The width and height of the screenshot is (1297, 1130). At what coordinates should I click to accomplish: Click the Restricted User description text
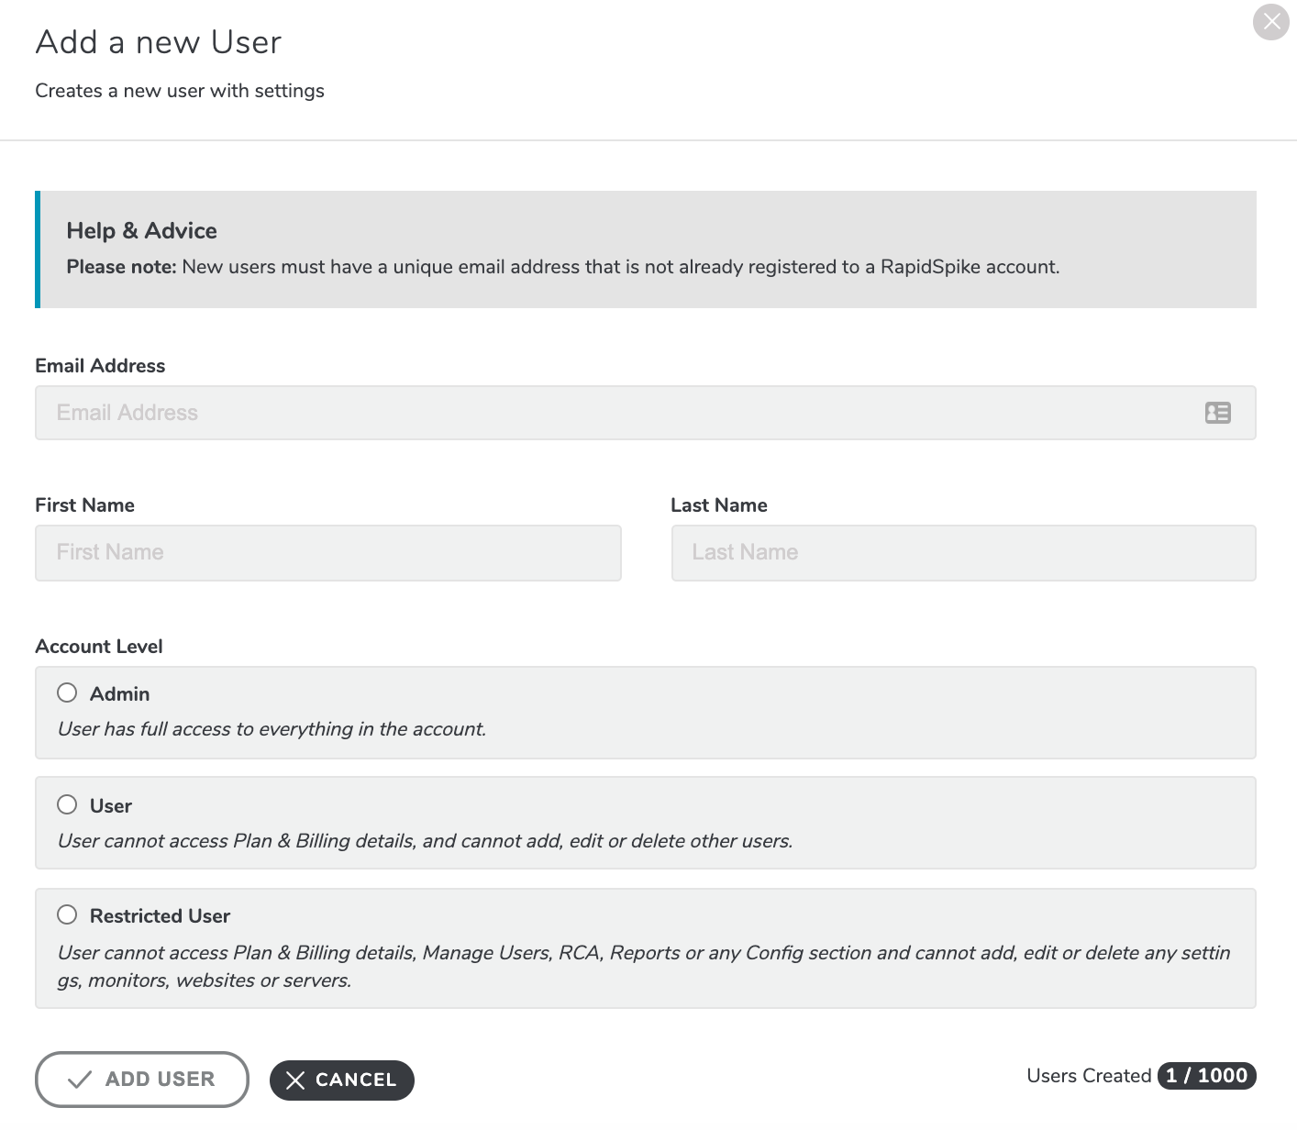(x=644, y=966)
